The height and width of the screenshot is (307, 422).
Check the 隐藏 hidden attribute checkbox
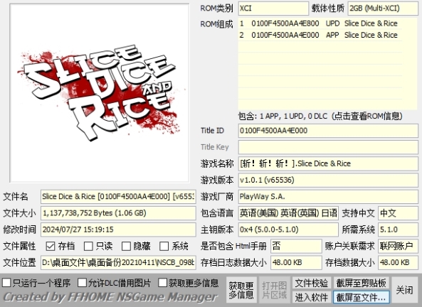point(126,246)
